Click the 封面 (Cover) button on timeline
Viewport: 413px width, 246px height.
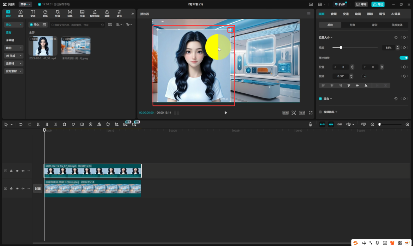tap(37, 189)
